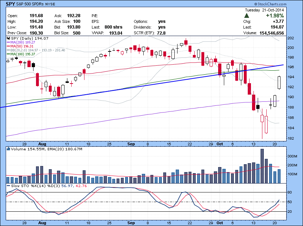Click the bar-chart icon beside the Volume legend
303x226 pixels.
tap(8, 149)
